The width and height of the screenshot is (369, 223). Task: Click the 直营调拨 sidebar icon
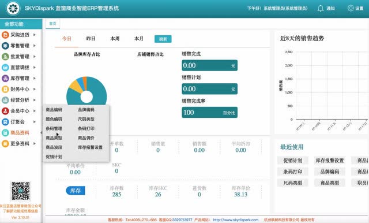pos(5,68)
